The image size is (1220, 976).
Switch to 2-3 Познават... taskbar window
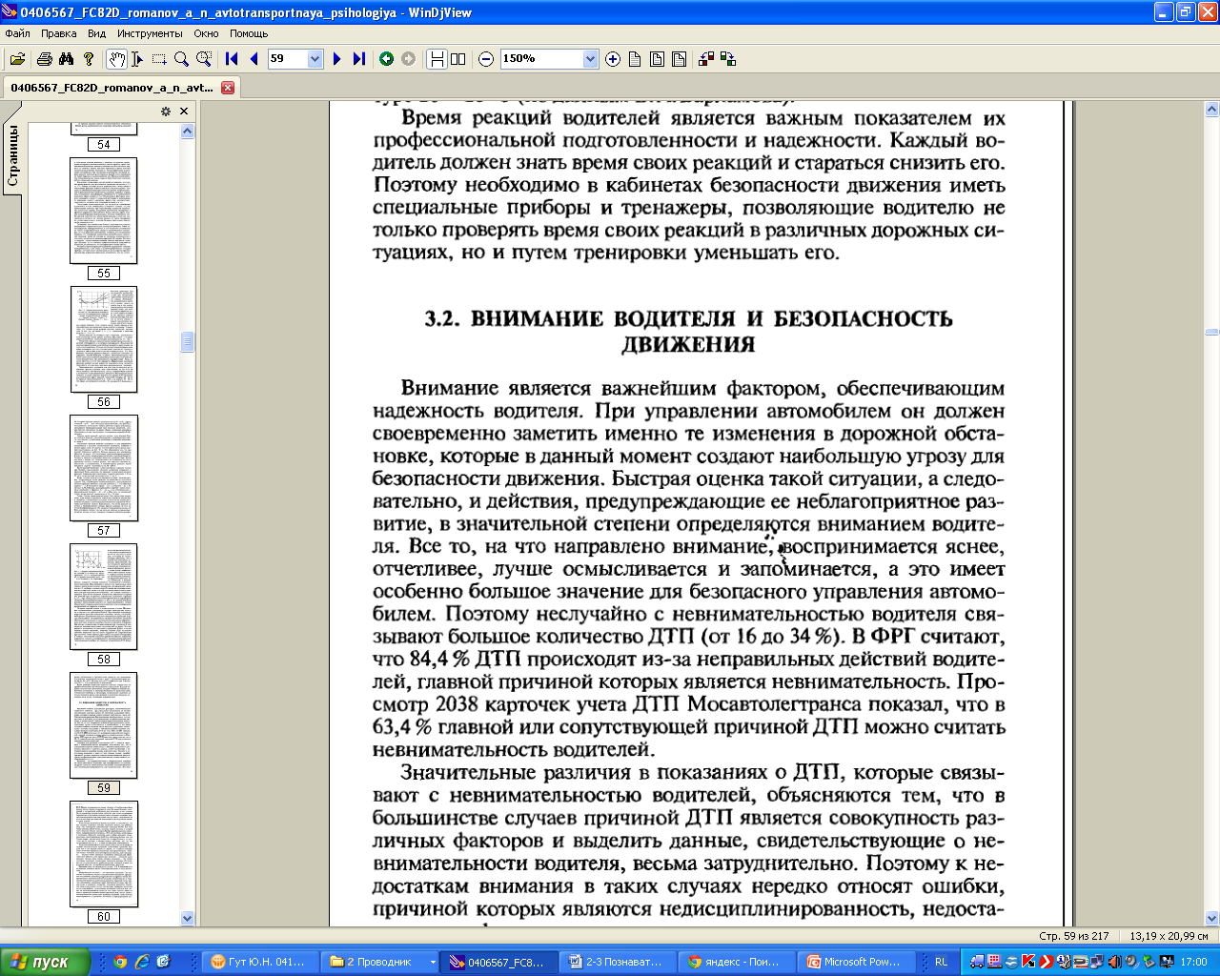pyautogui.click(x=618, y=962)
